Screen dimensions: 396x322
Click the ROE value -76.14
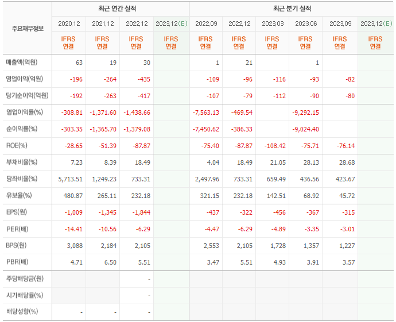(345, 146)
